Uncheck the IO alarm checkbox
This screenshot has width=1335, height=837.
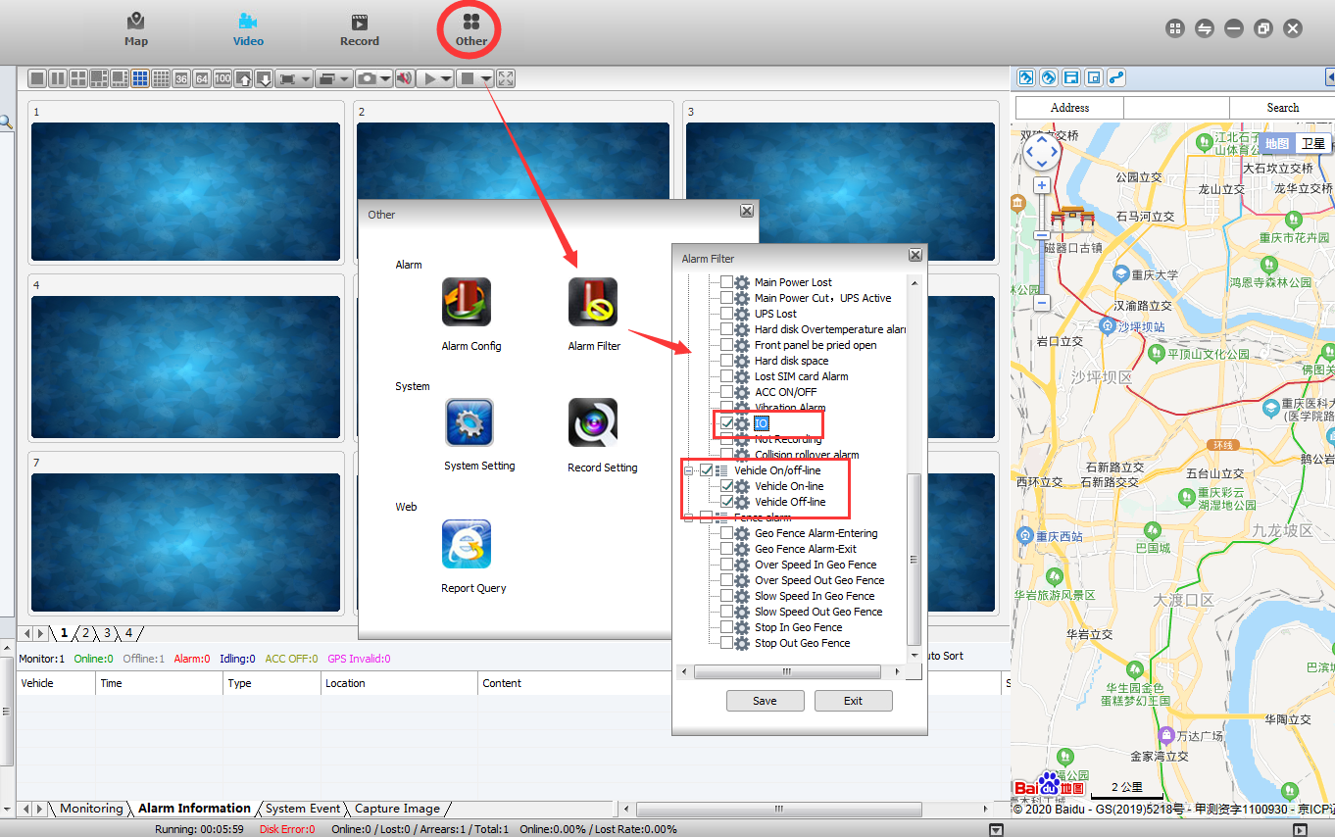[x=726, y=423]
